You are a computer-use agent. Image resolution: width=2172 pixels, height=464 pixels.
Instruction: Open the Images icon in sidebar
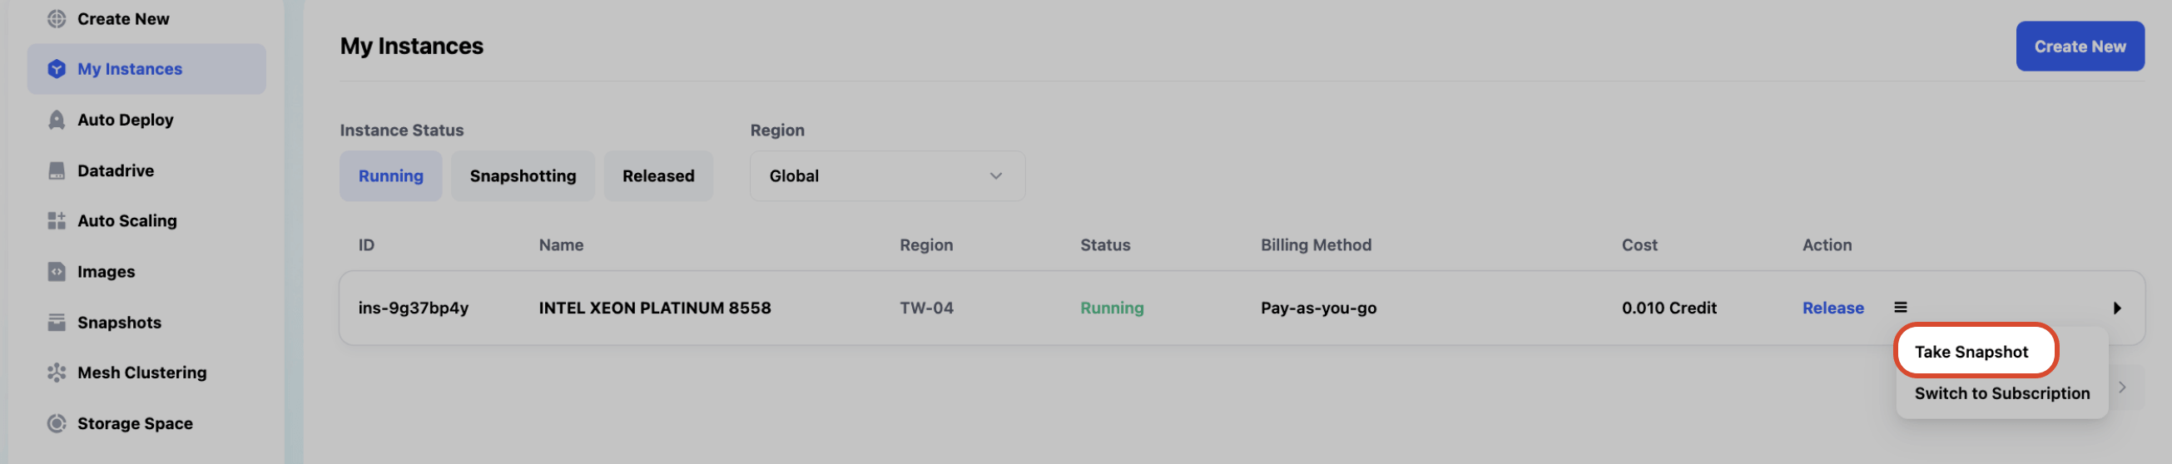point(57,271)
